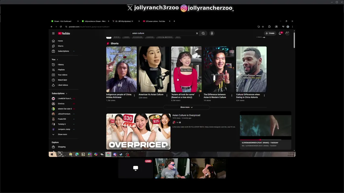Open the browser three-dot menu
The image size is (344, 193).
click(292, 27)
